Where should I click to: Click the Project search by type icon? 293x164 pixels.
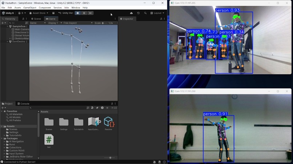pos(92,108)
